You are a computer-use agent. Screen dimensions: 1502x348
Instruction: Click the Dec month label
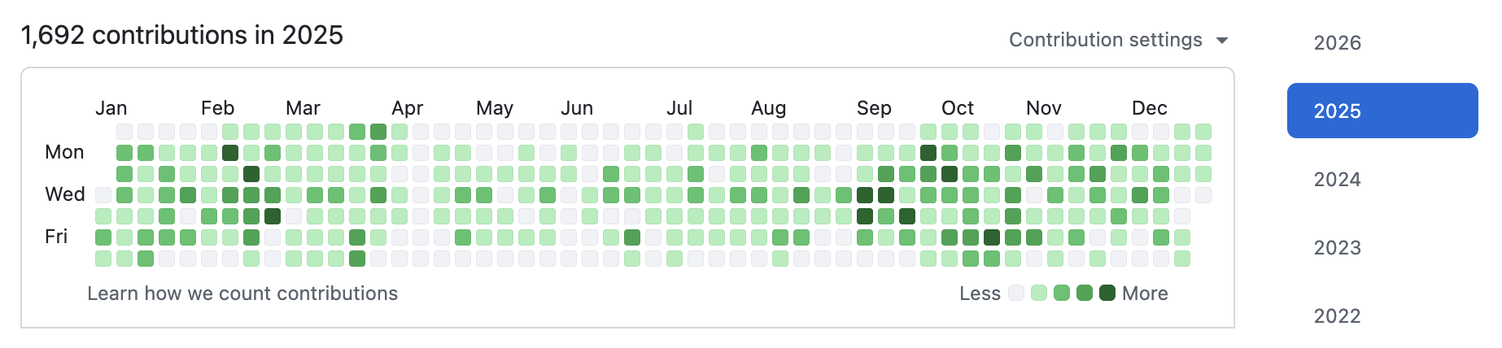pos(1149,108)
